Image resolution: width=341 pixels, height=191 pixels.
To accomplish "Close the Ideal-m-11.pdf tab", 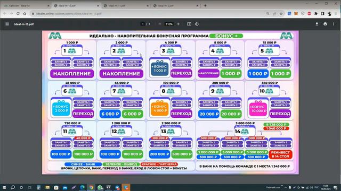I will coord(148,6).
